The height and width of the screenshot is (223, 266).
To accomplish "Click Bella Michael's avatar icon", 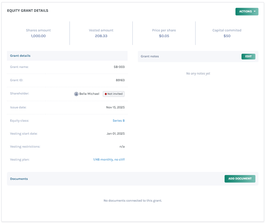I will pyautogui.click(x=76, y=94).
